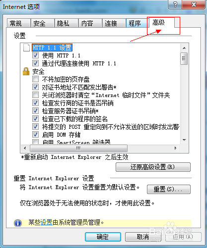Click the vertical scrollbar thumb in the settings list
Image resolution: width=207 pixels, height=248 pixels.
tap(184, 58)
